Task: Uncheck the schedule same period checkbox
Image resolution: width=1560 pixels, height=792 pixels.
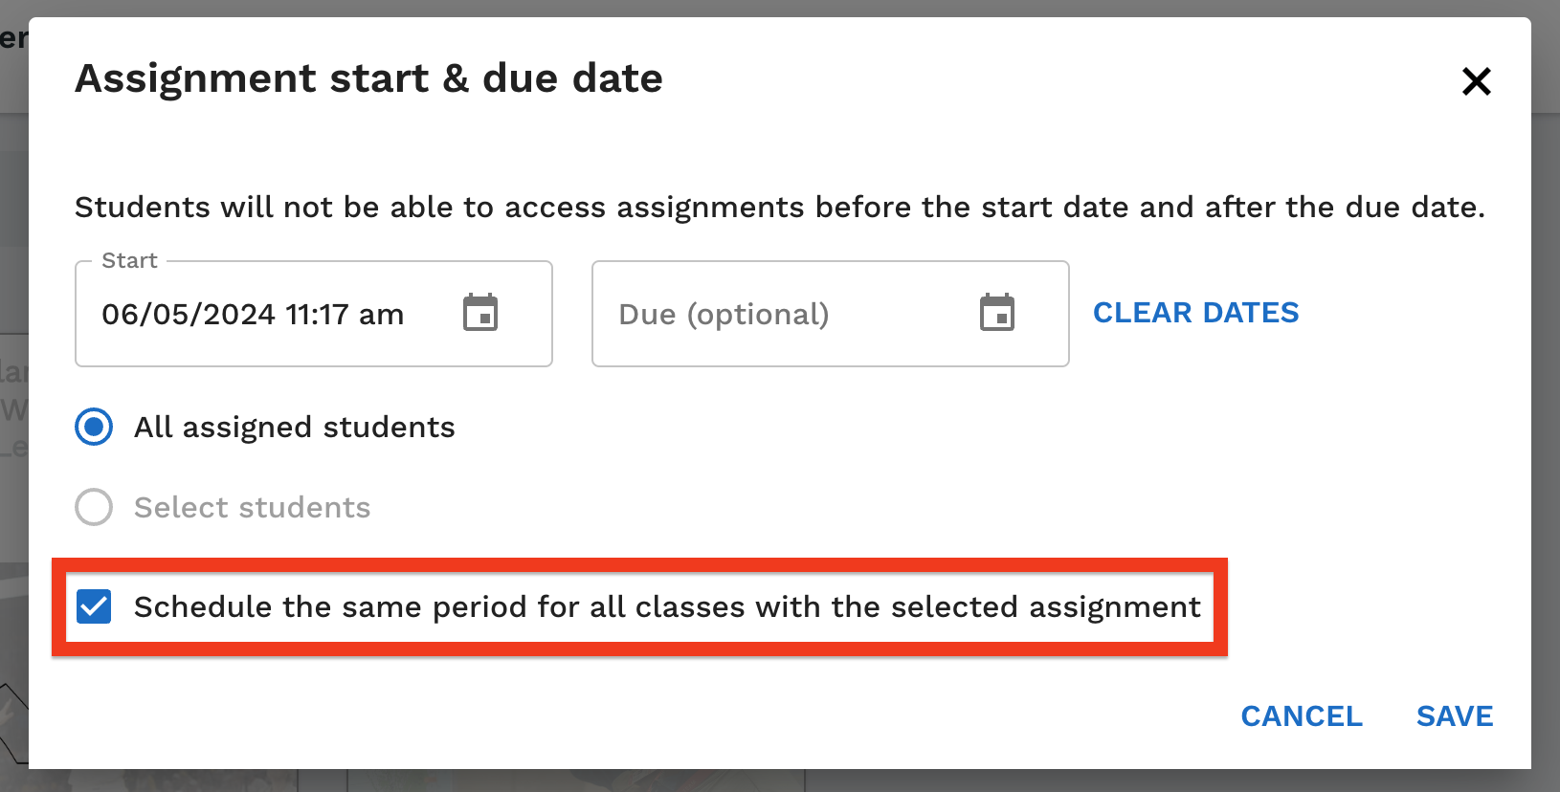Action: point(94,606)
